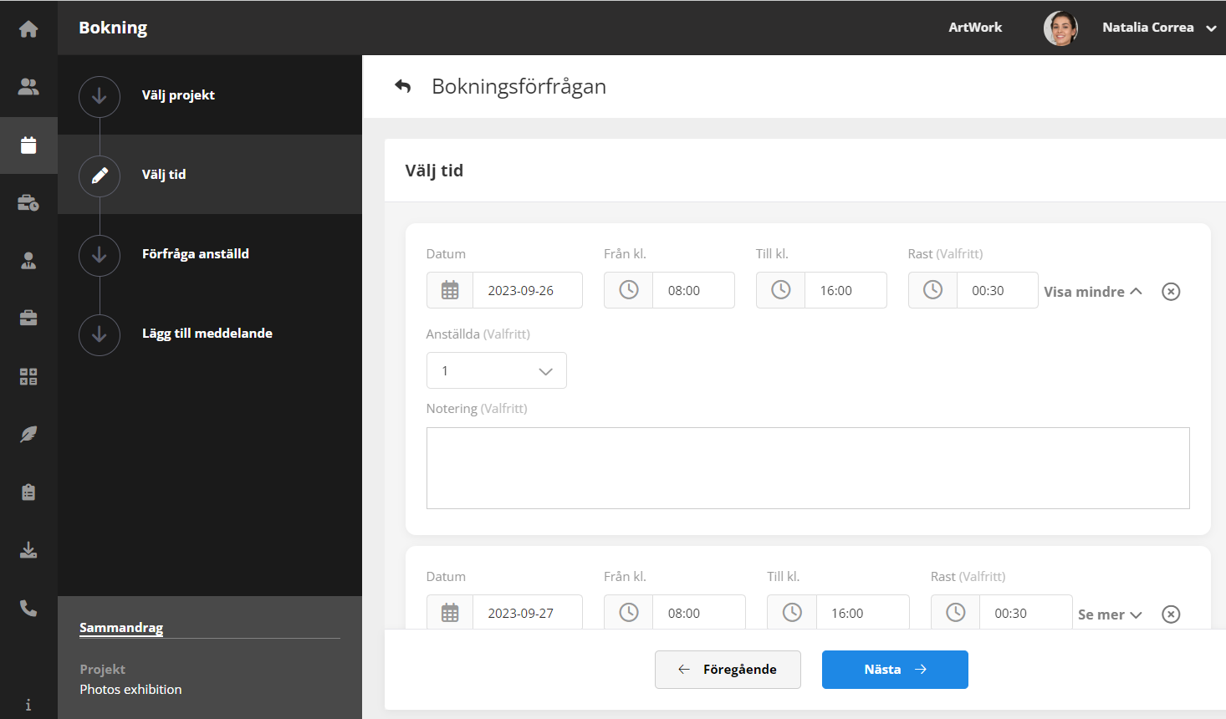Open the download icon in sidebar
Image resolution: width=1226 pixels, height=719 pixels.
28,550
